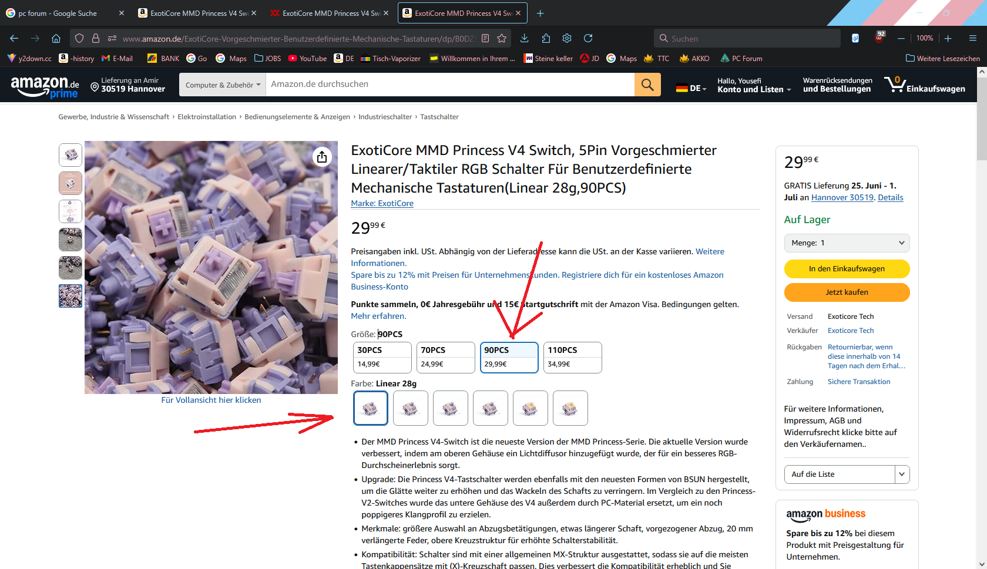Click the browser address bar URL
Image resolution: width=987 pixels, height=569 pixels.
(298, 39)
